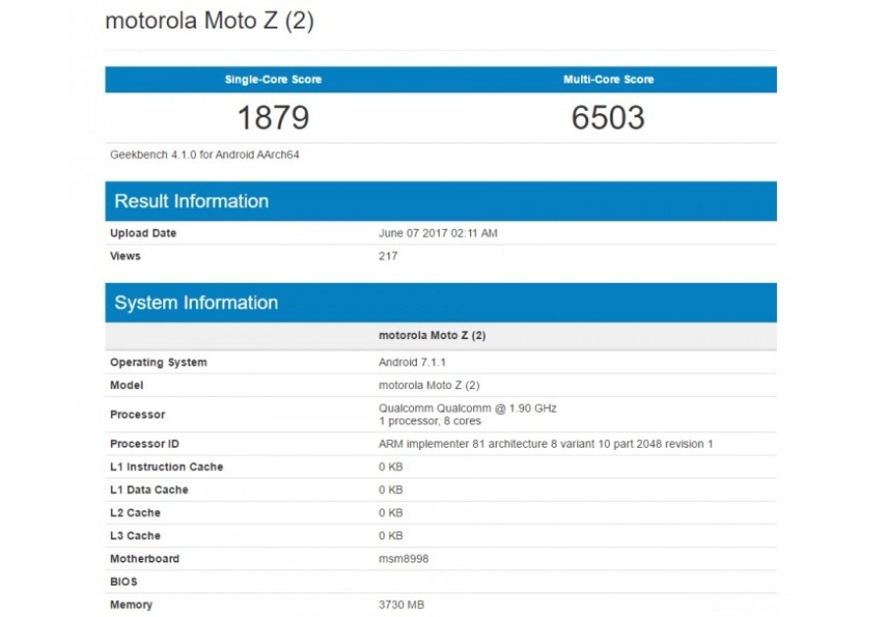Click 'Geekbench 4.1.0 for Android AArch64' text

tap(205, 154)
